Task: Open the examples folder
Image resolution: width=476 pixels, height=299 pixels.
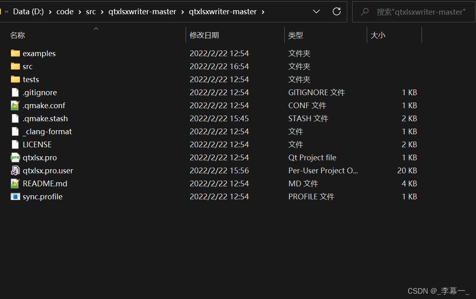Action: [x=39, y=53]
